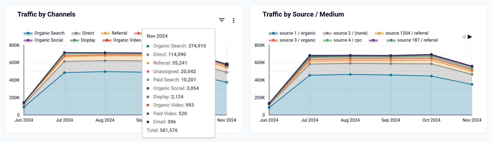Toggle Organic Video legend entry
The image size is (492, 142).
pos(122,40)
